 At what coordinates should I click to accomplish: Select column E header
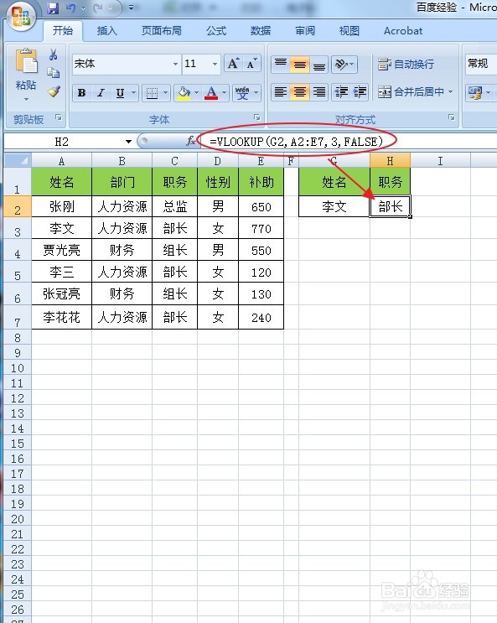coord(261,161)
